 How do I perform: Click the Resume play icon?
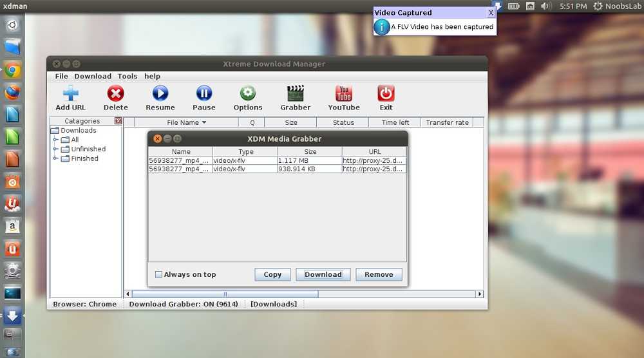tap(160, 93)
